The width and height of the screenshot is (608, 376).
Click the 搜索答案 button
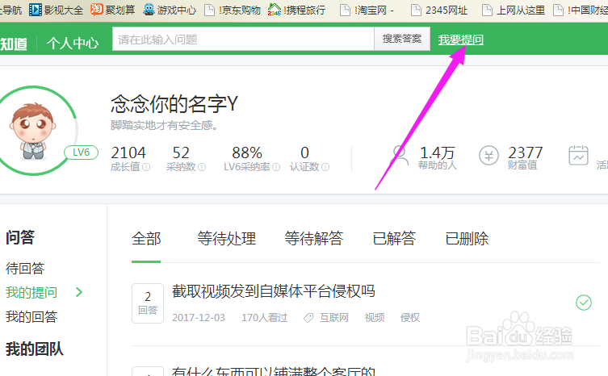402,39
